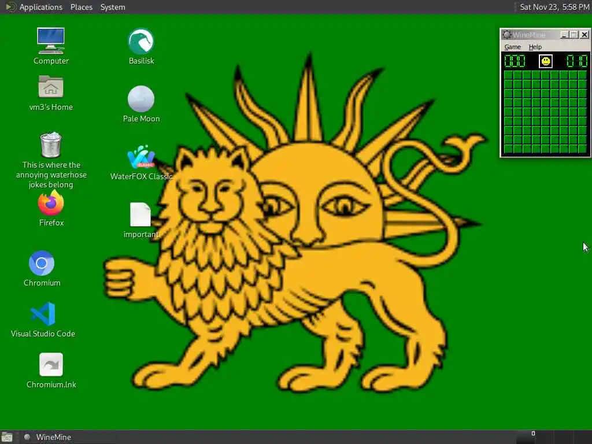Click the workspace switcher in bottom panel
This screenshot has width=592, height=444.
553,437
